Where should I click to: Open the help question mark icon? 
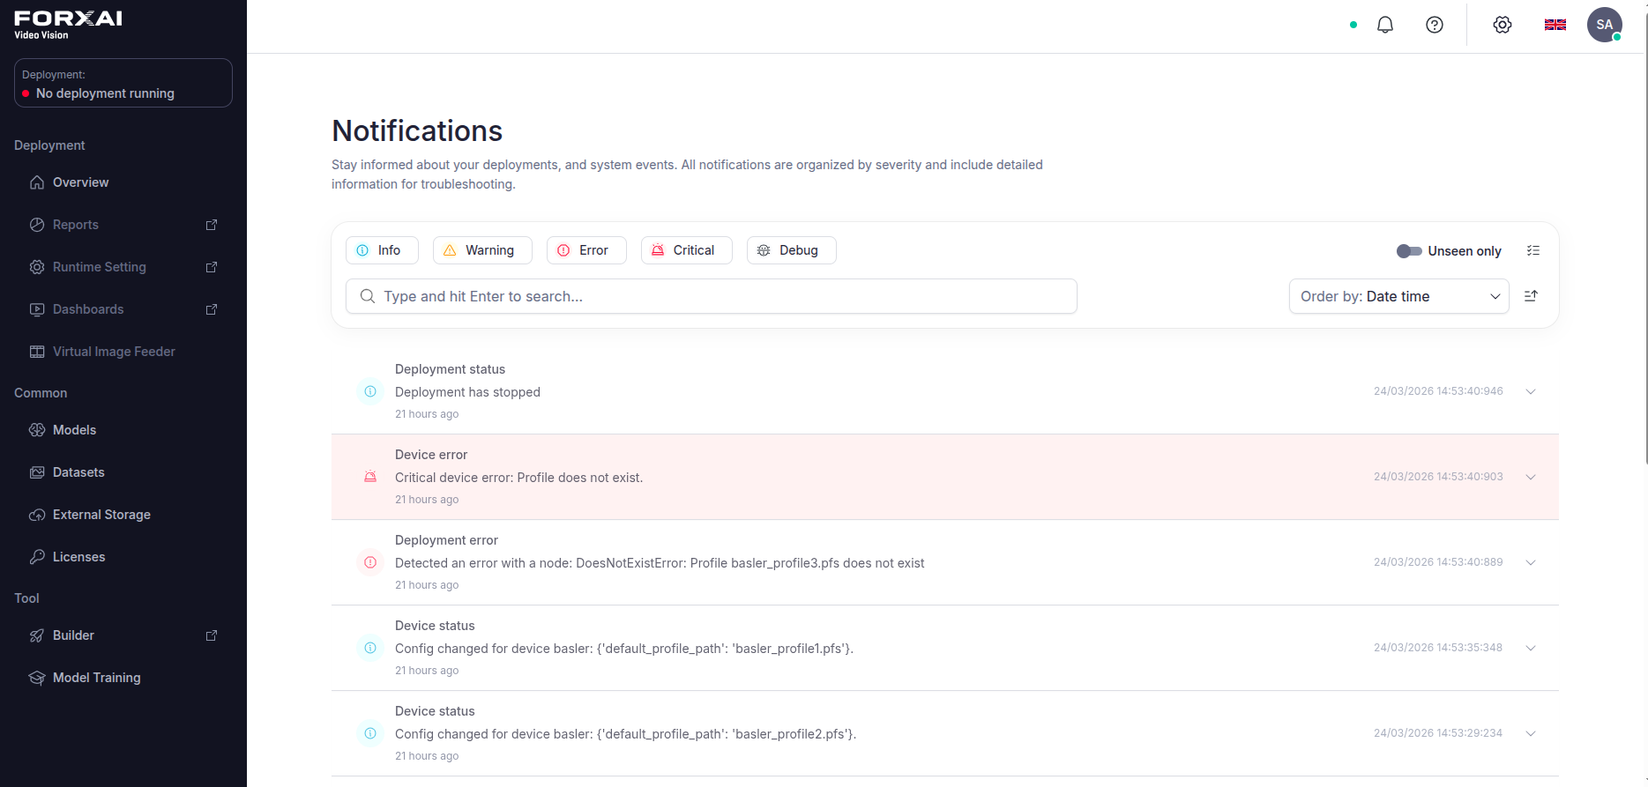(x=1435, y=25)
